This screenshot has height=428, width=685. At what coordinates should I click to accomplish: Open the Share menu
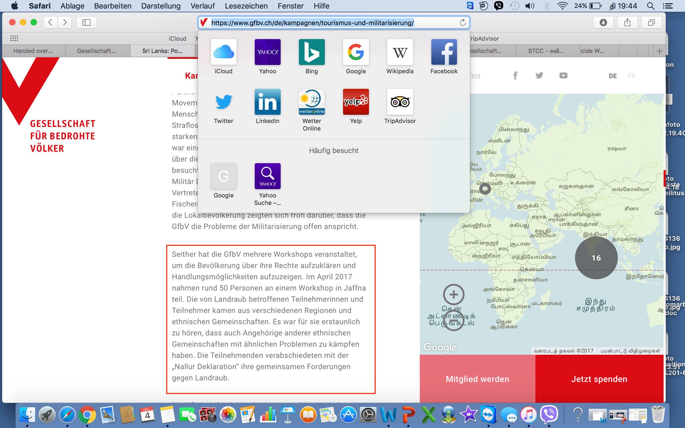(x=627, y=22)
